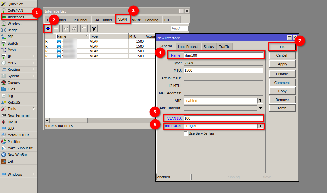Expand the ARP Timeout arrow
Image resolution: width=327 pixels, height=193 pixels.
pyautogui.click(x=260, y=108)
